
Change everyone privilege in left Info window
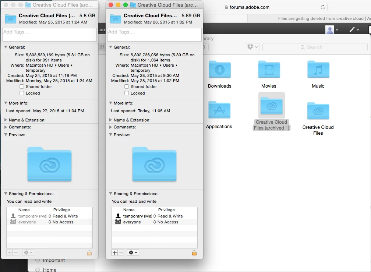(61, 222)
